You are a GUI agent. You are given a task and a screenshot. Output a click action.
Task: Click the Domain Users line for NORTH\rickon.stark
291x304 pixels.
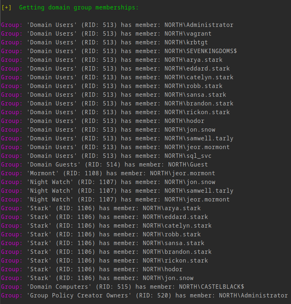point(116,112)
